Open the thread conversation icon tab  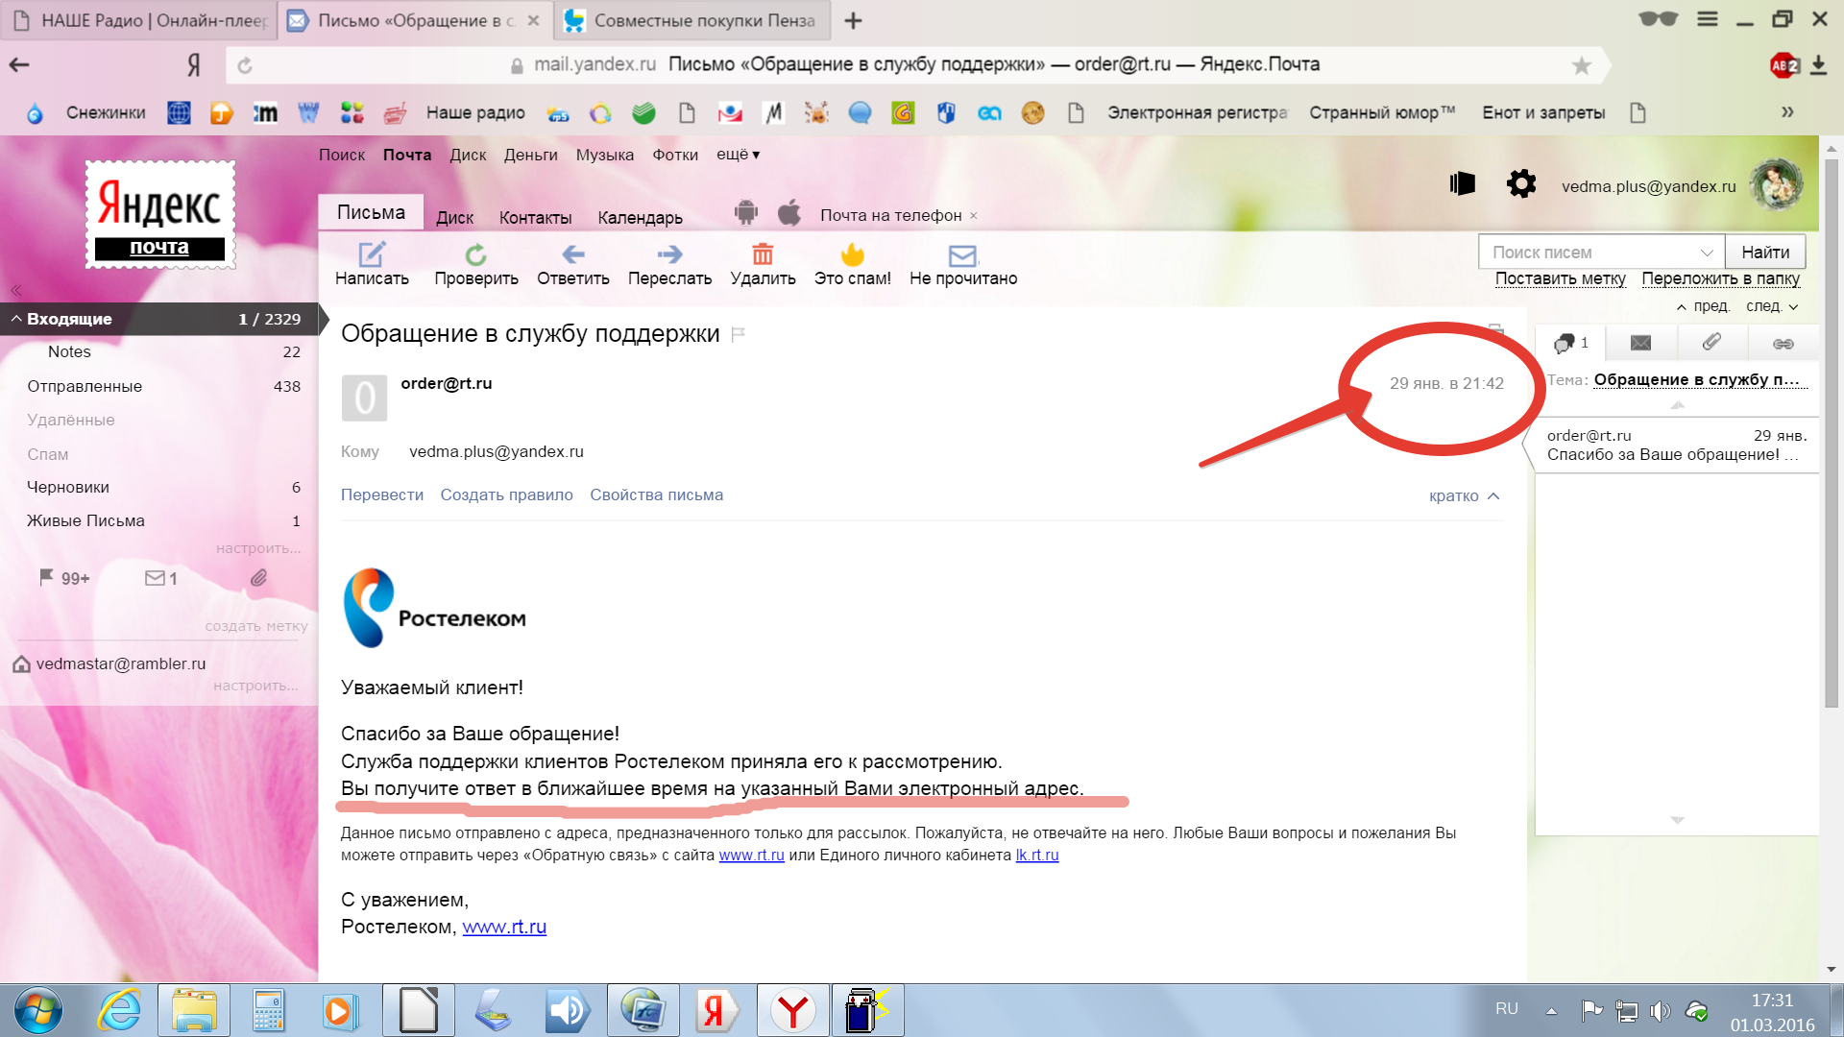click(1570, 343)
